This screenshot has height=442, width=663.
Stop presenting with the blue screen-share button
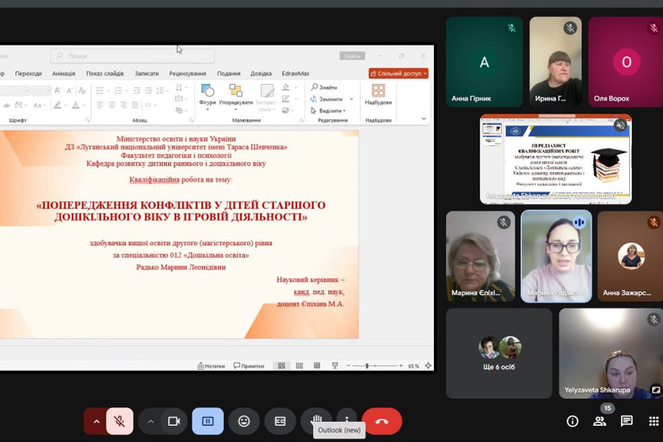pyautogui.click(x=208, y=421)
